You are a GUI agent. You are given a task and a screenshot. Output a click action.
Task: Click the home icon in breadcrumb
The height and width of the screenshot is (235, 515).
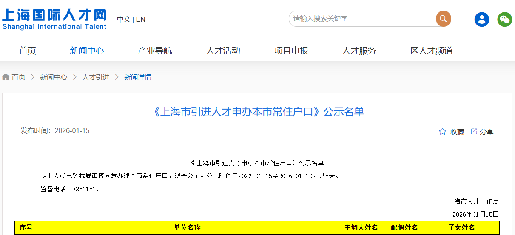(6, 77)
